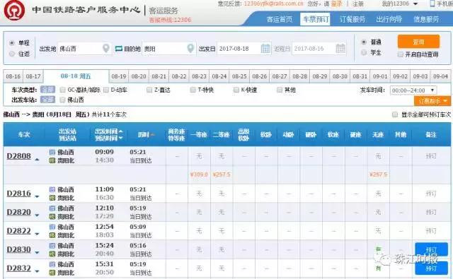Enable 显示全部可预订车次 checkbox
This screenshot has width=453, height=279.
pos(395,114)
